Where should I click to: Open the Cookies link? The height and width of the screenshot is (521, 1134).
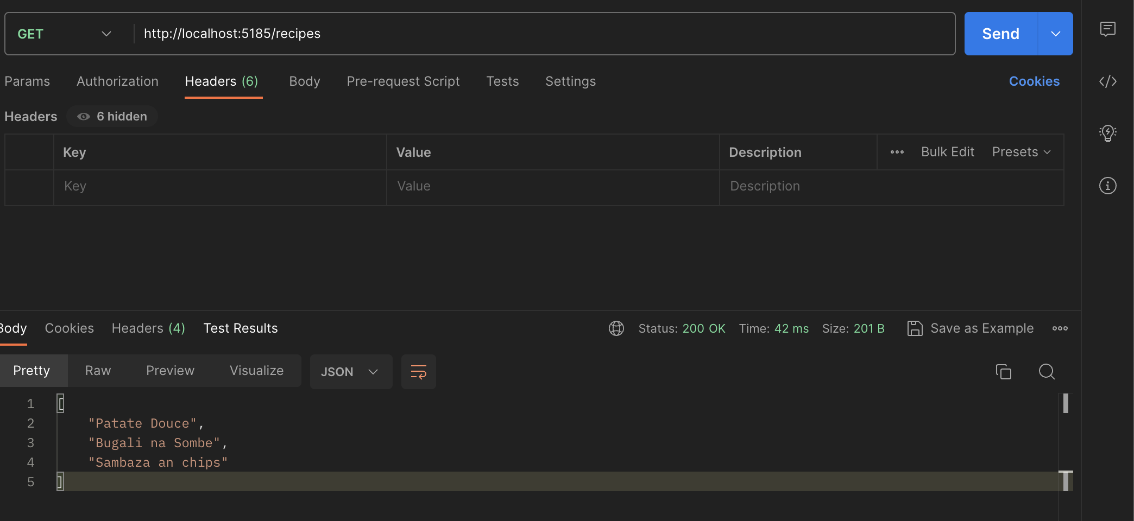[1034, 81]
